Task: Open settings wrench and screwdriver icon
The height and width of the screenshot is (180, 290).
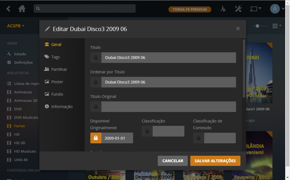Action: (238, 9)
